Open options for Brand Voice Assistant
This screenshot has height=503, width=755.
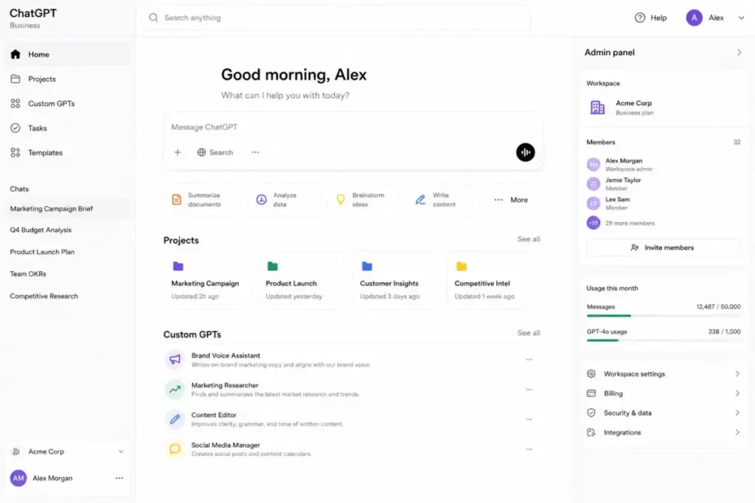[529, 359]
